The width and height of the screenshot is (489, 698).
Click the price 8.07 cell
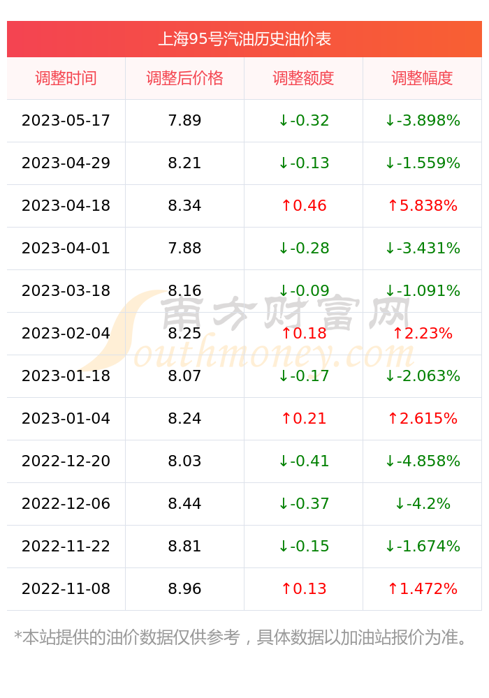coord(184,376)
